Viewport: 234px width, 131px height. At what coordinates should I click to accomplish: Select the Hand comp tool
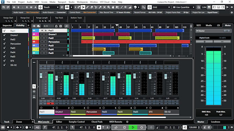[113, 7]
